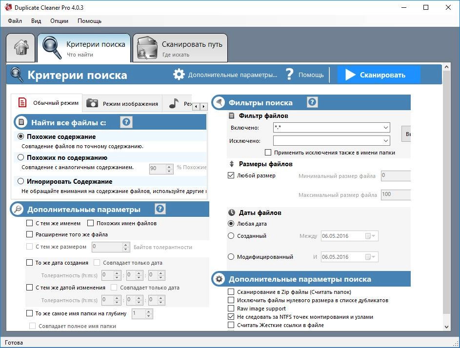Open the И date picker dropdown
460x348 pixels.
tap(370, 257)
